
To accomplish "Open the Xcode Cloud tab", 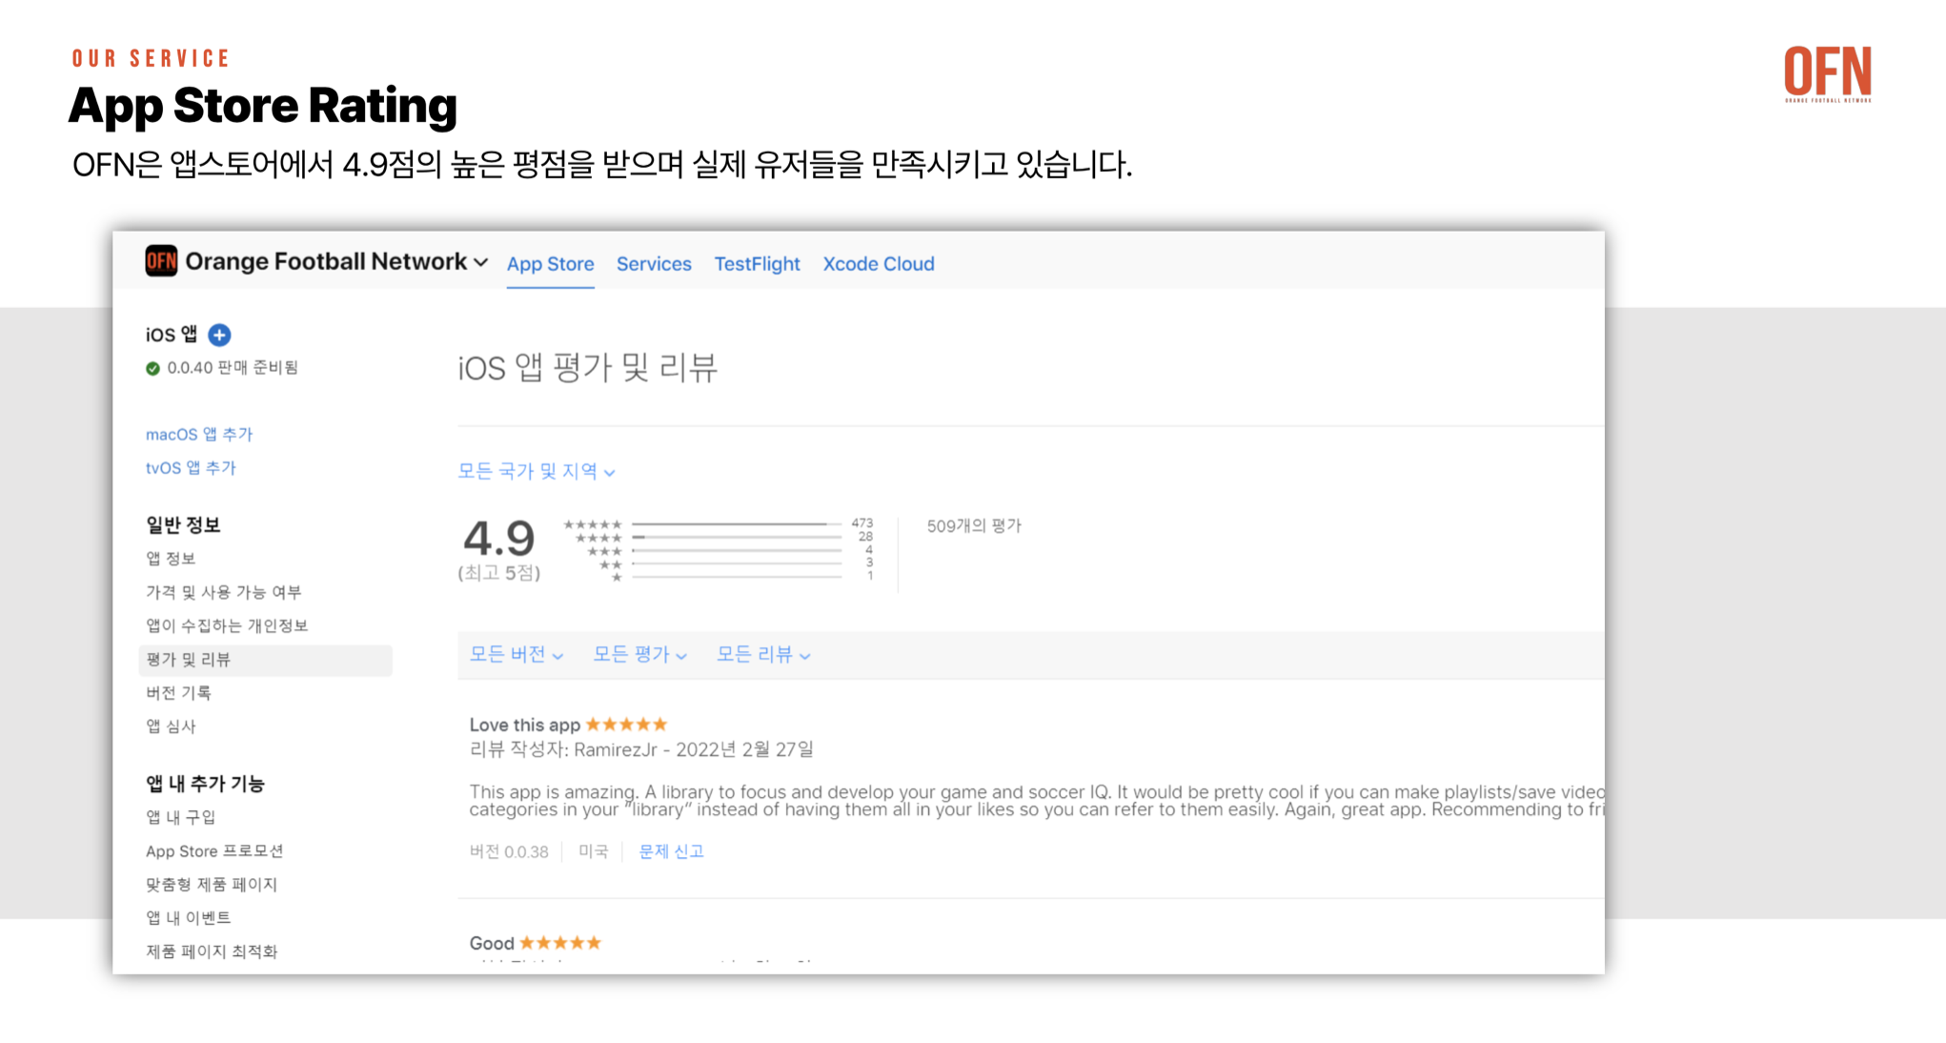I will 879,264.
